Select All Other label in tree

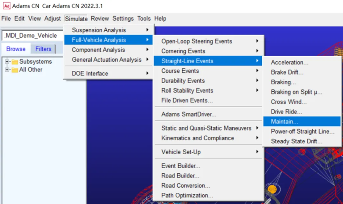pos(31,70)
